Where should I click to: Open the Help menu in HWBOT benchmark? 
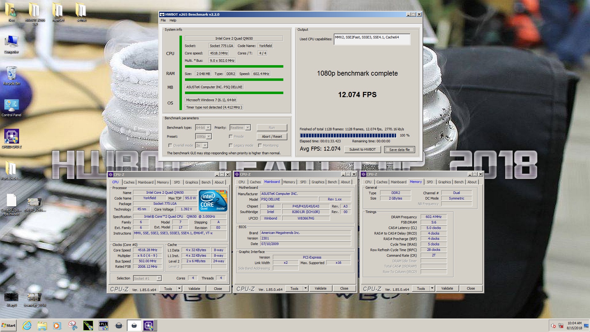[173, 20]
